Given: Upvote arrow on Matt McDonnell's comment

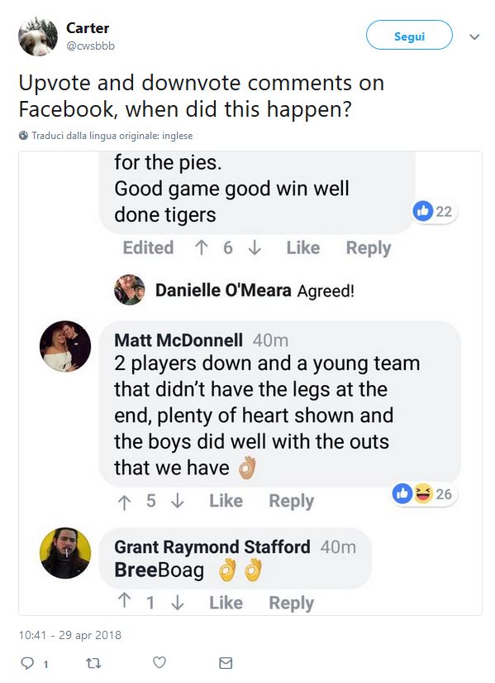Looking at the screenshot, I should [x=124, y=502].
